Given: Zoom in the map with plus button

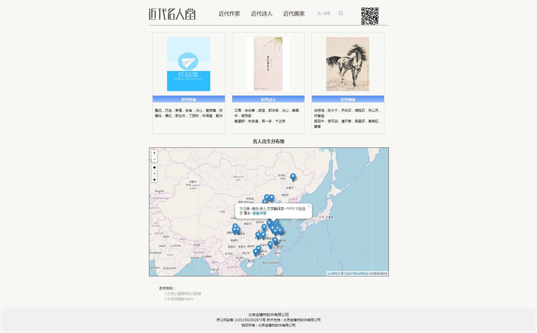Looking at the screenshot, I should click(x=154, y=153).
